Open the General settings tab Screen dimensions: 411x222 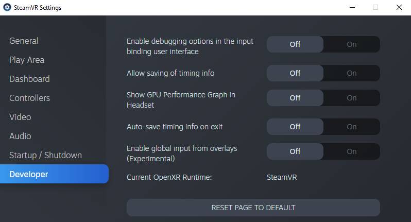(x=24, y=41)
